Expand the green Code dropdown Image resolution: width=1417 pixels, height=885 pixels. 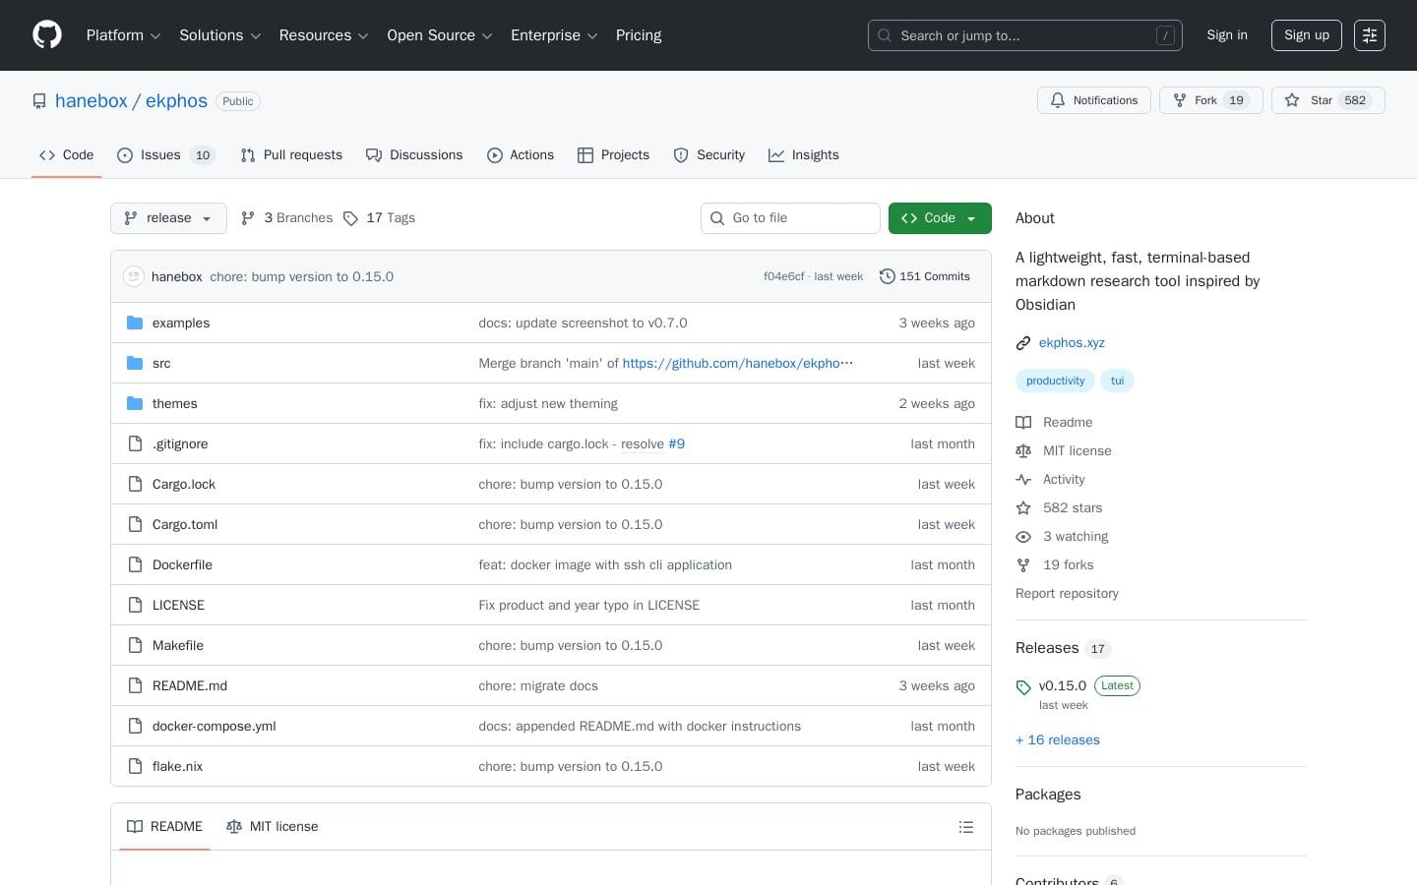[x=939, y=218]
